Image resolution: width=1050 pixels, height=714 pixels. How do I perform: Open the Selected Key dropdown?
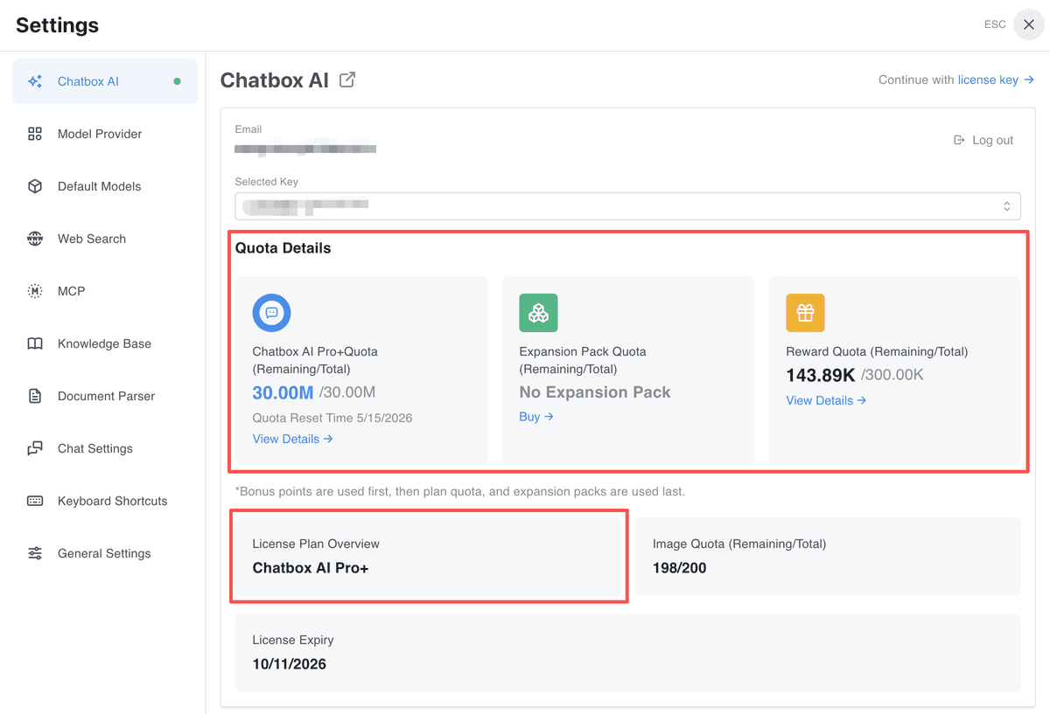(627, 205)
